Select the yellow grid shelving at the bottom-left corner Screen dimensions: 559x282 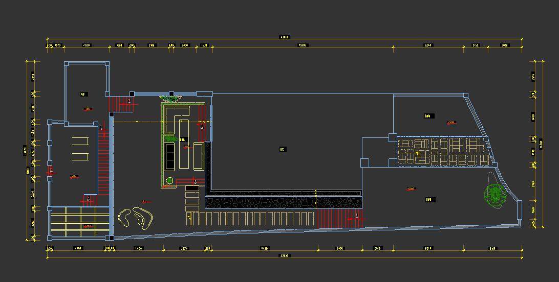(x=80, y=222)
